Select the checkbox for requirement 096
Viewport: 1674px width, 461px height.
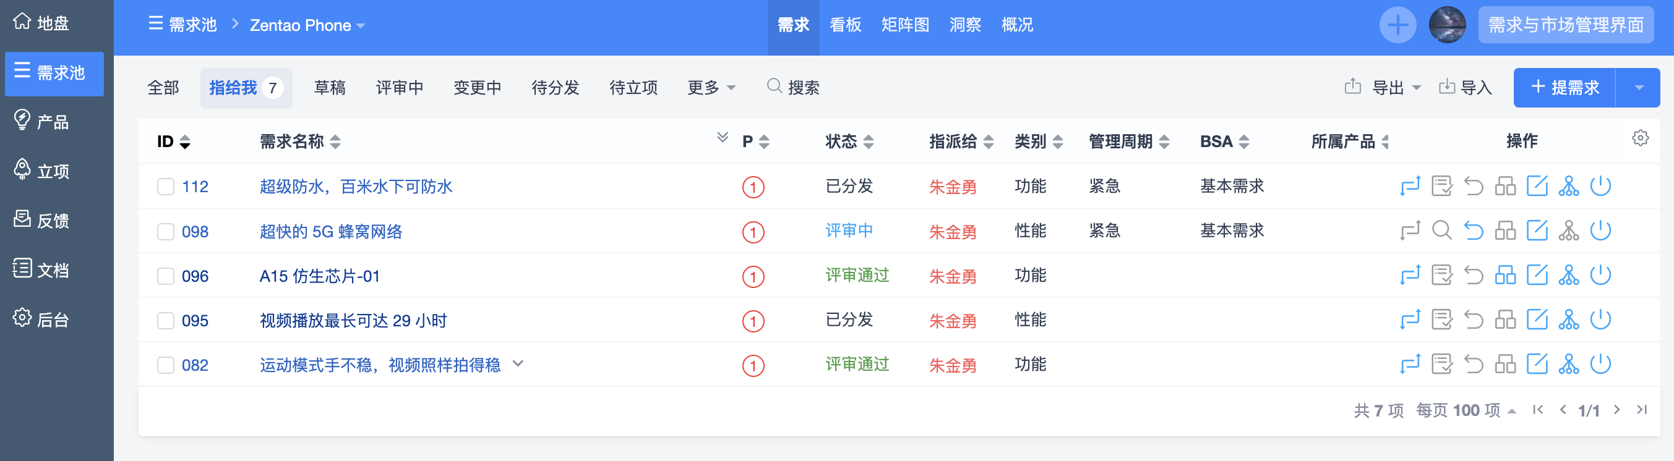click(x=166, y=276)
